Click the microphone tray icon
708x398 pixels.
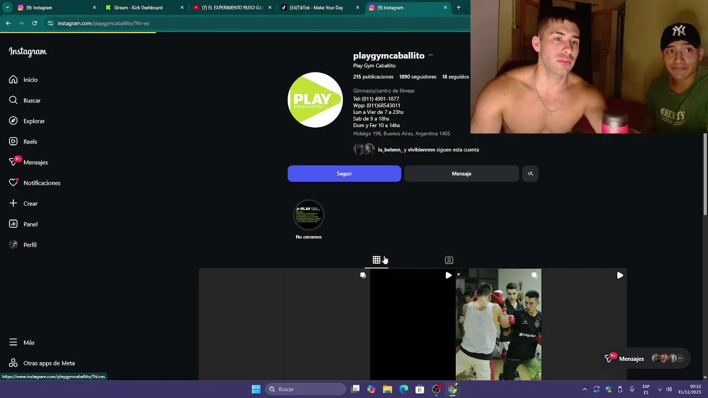tap(632, 389)
